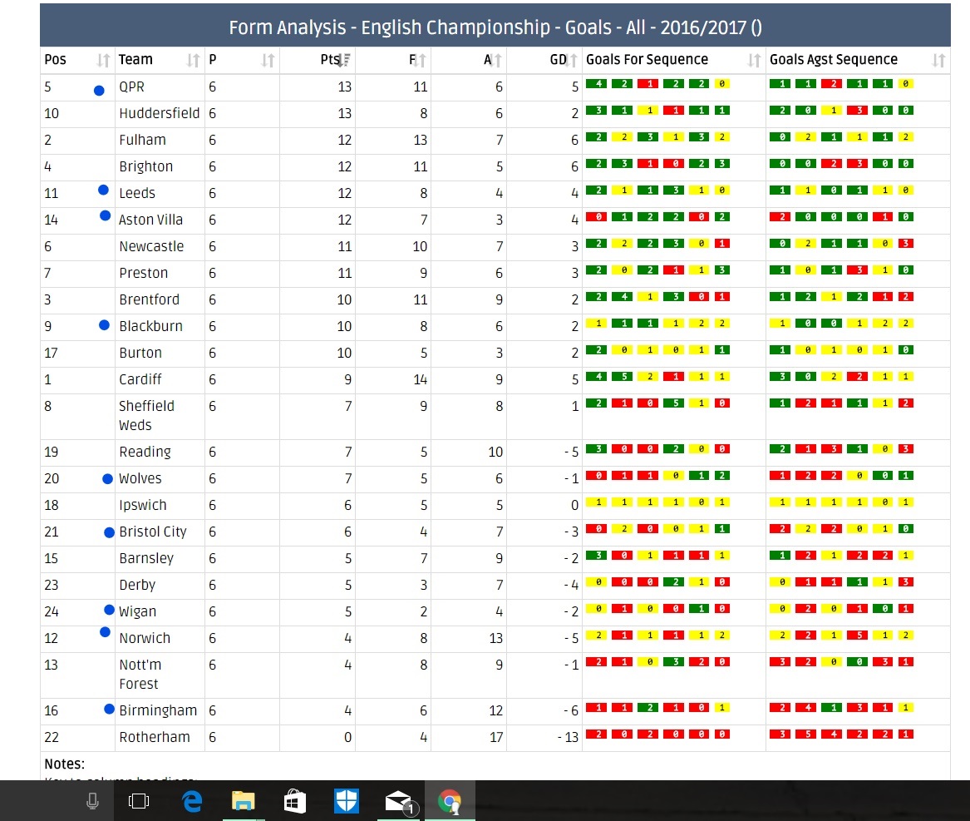This screenshot has height=821, width=970.
Task: Click Rotherham's 17 goals-against value
Action: click(495, 738)
